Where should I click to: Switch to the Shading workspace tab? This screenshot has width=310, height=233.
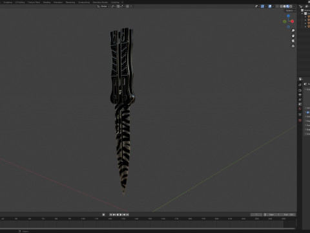(46, 2)
